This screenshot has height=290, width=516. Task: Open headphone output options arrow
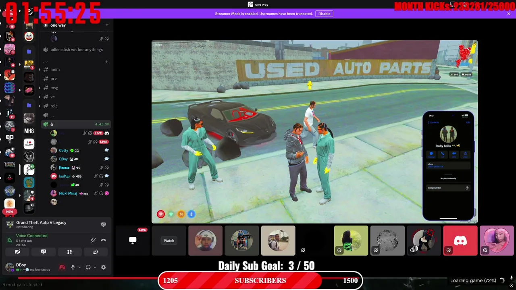click(x=94, y=267)
